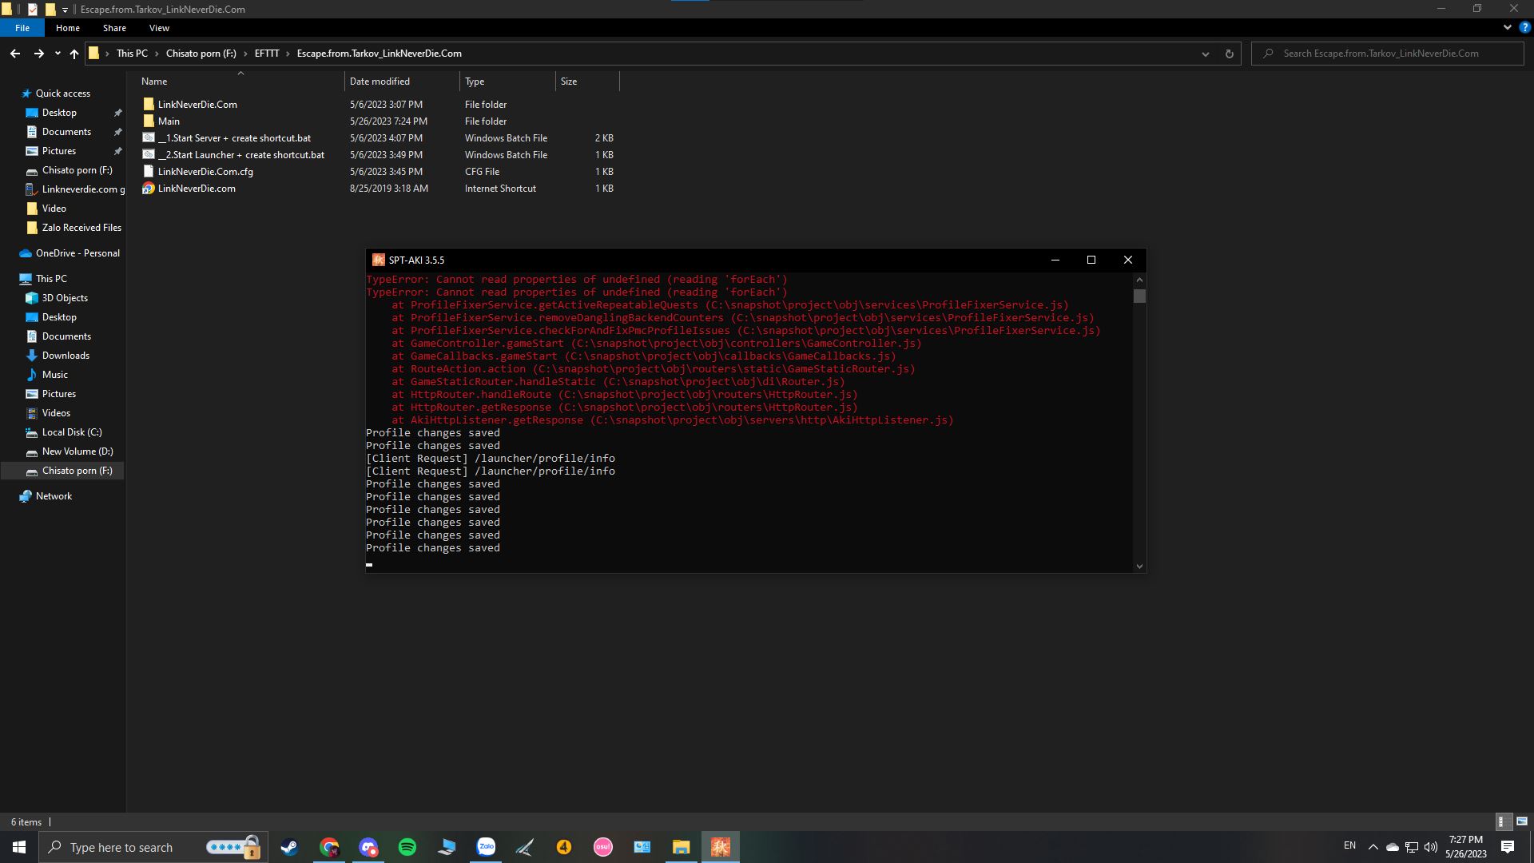Open the Steam taskbar icon
Screen dimensions: 1534x863
289,847
